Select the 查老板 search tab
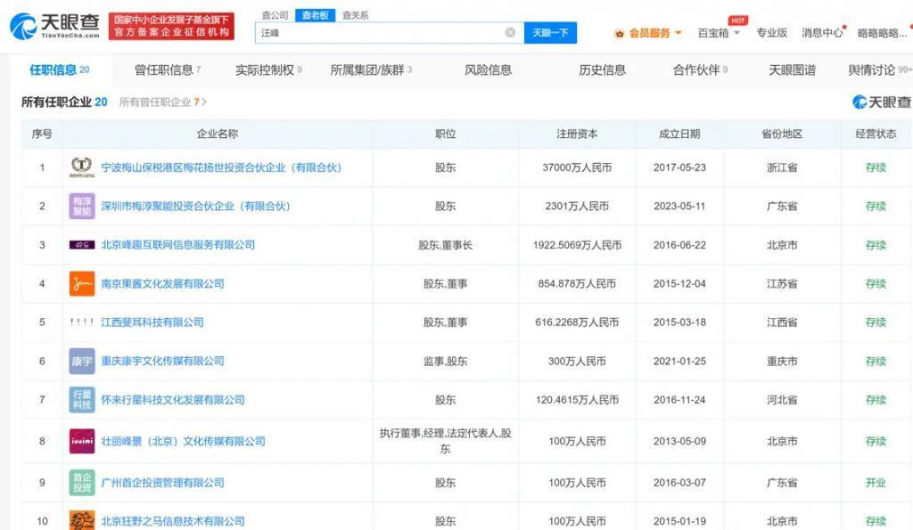Viewport: 913px width, 530px height. click(x=315, y=15)
